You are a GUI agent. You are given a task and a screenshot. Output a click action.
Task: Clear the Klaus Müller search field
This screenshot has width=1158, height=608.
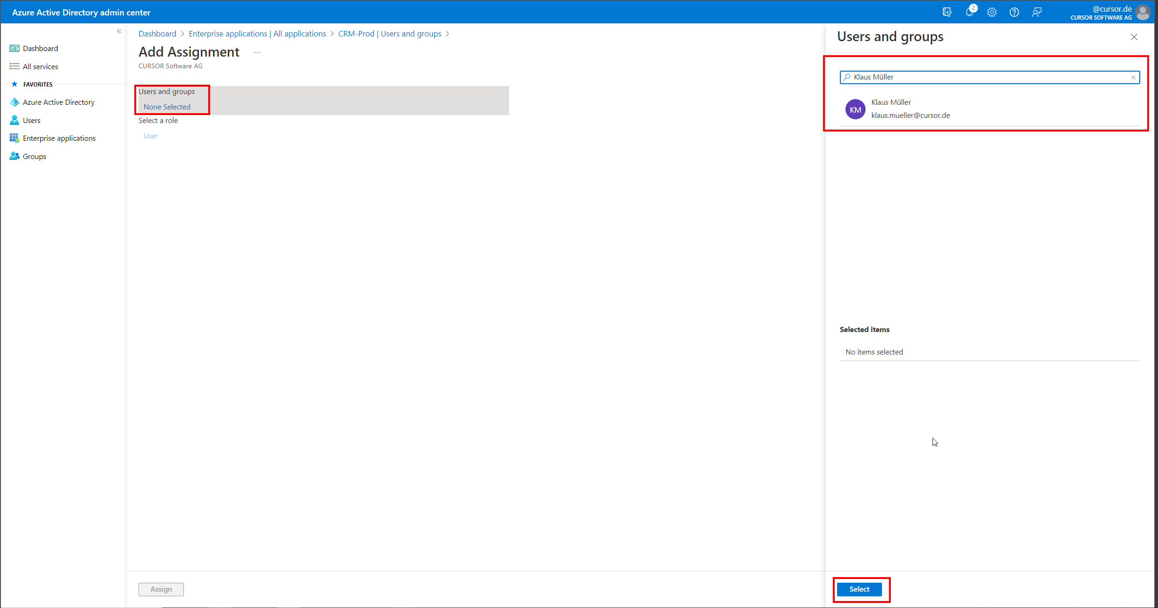point(1133,77)
